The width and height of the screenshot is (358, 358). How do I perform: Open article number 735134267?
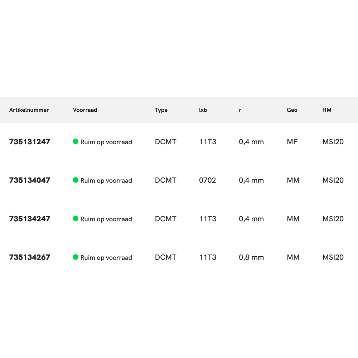click(30, 257)
